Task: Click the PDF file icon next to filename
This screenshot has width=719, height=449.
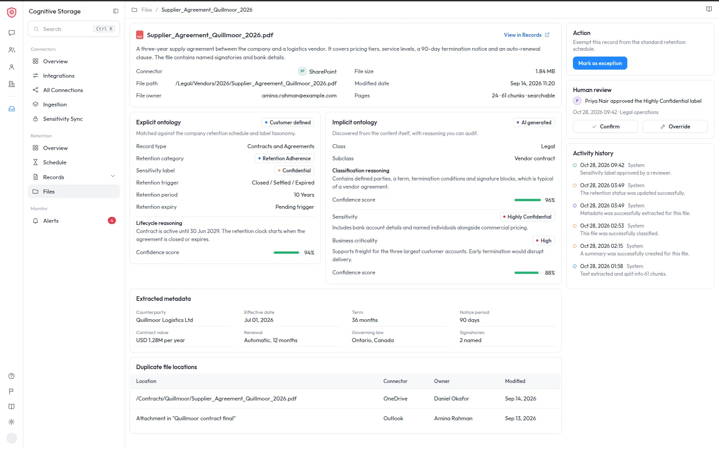Action: (x=140, y=35)
